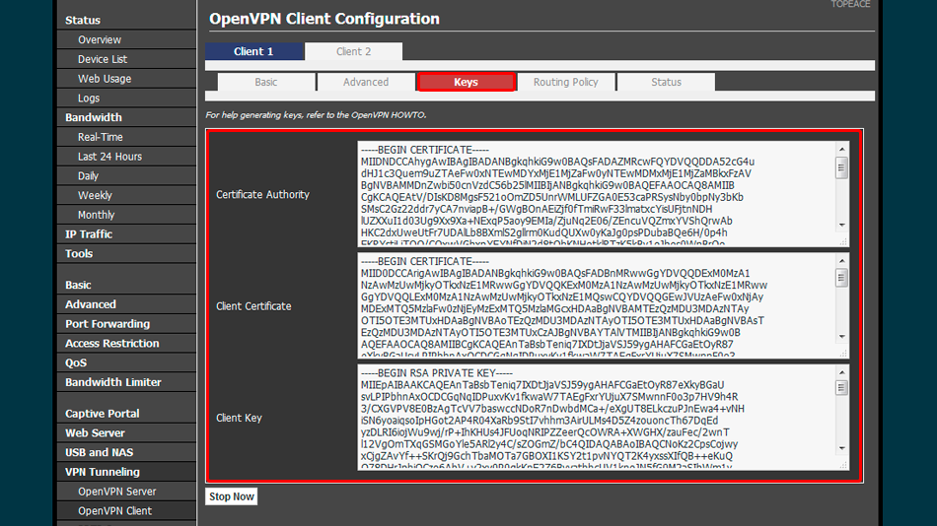
Task: View Last 24 Hours bandwidth
Action: coord(109,157)
